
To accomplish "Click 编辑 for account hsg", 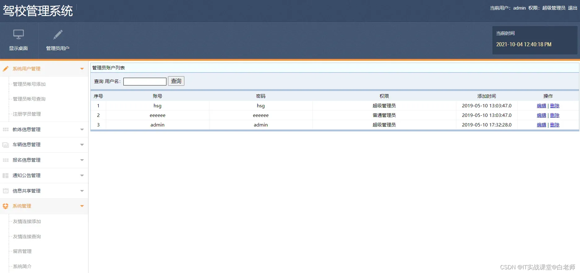I will (541, 106).
